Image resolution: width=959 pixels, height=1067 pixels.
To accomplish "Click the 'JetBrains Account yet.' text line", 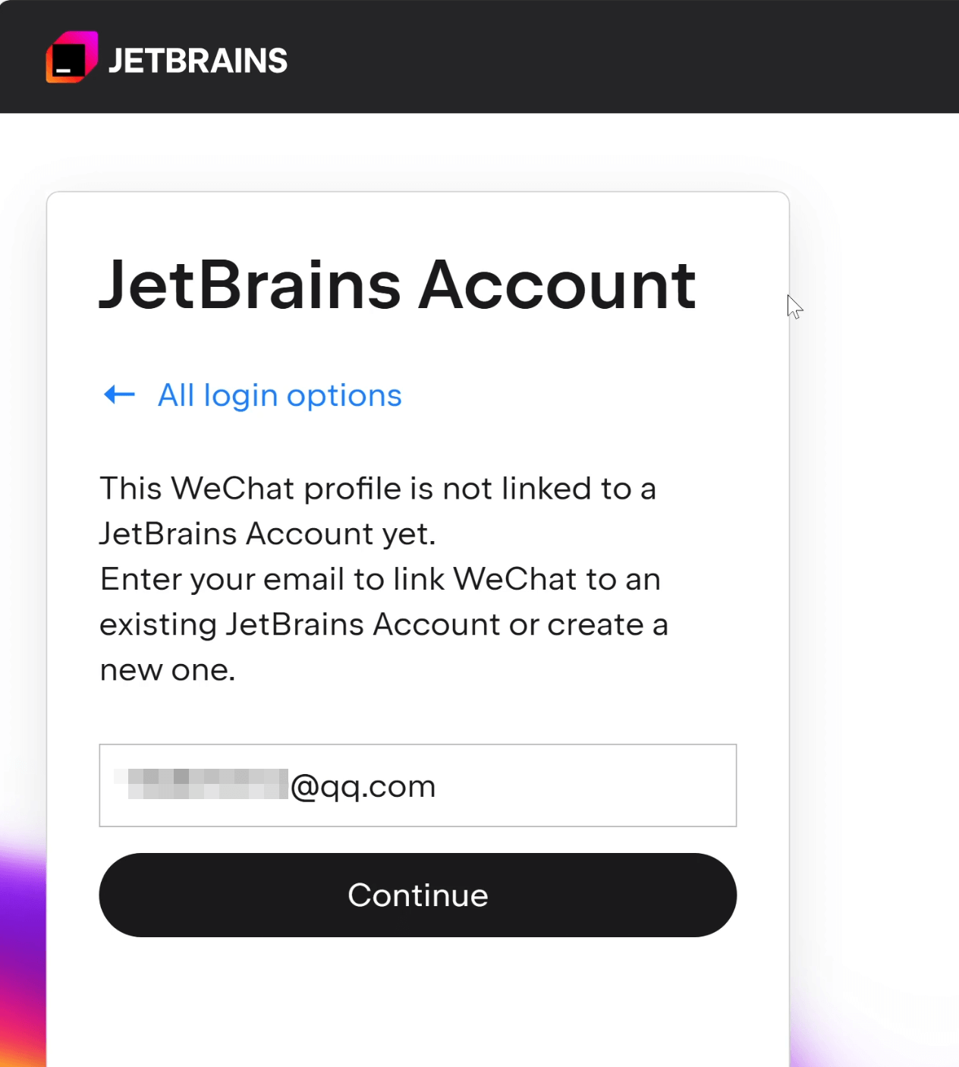I will 268,534.
